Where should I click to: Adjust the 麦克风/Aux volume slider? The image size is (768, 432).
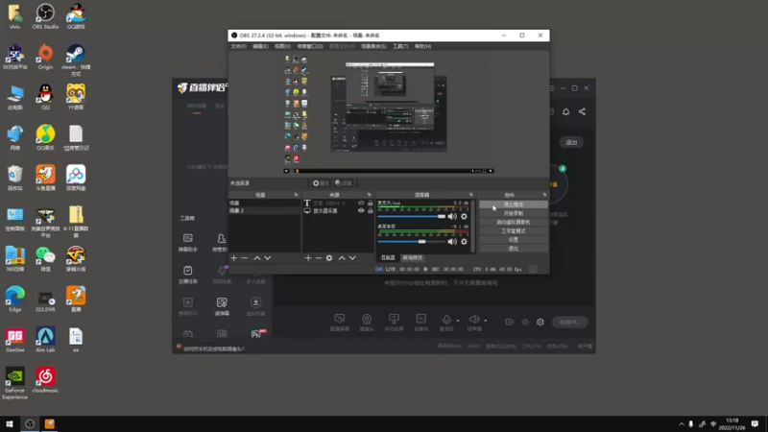(412, 216)
